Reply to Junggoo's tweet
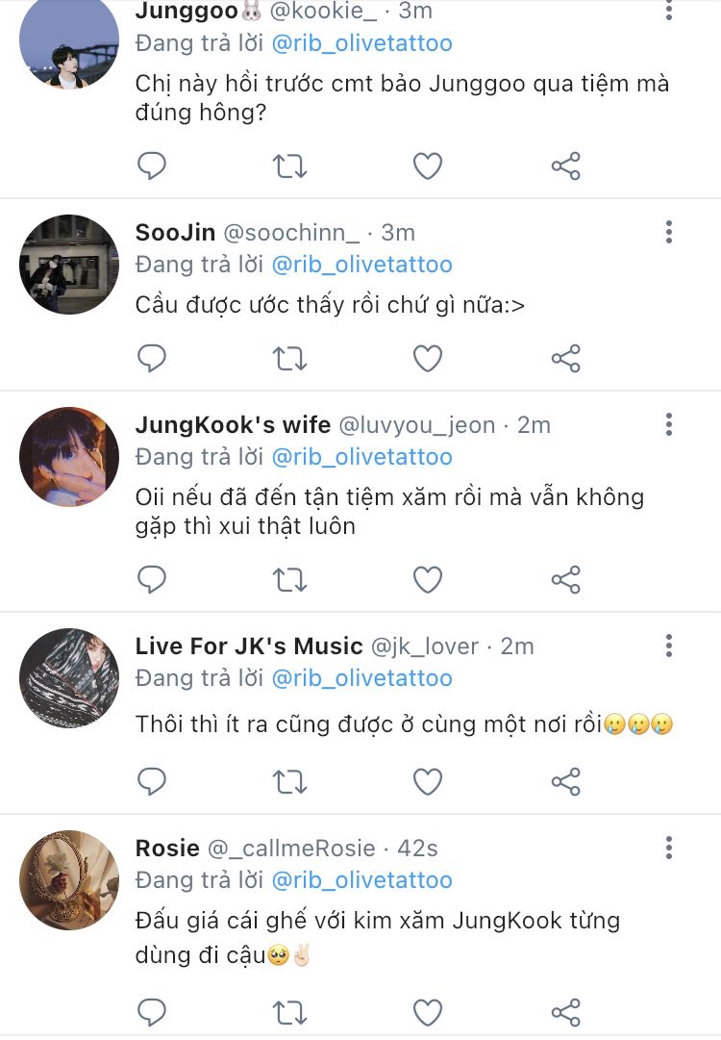The height and width of the screenshot is (1040, 721). pos(152,166)
